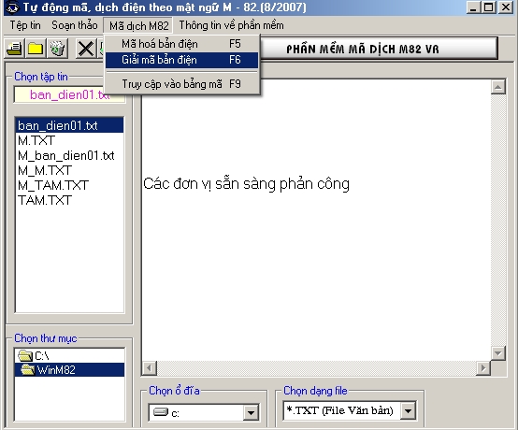Open Thông tin về phần mềm menu
Viewport: 518px width, 430px height.
pos(231,25)
